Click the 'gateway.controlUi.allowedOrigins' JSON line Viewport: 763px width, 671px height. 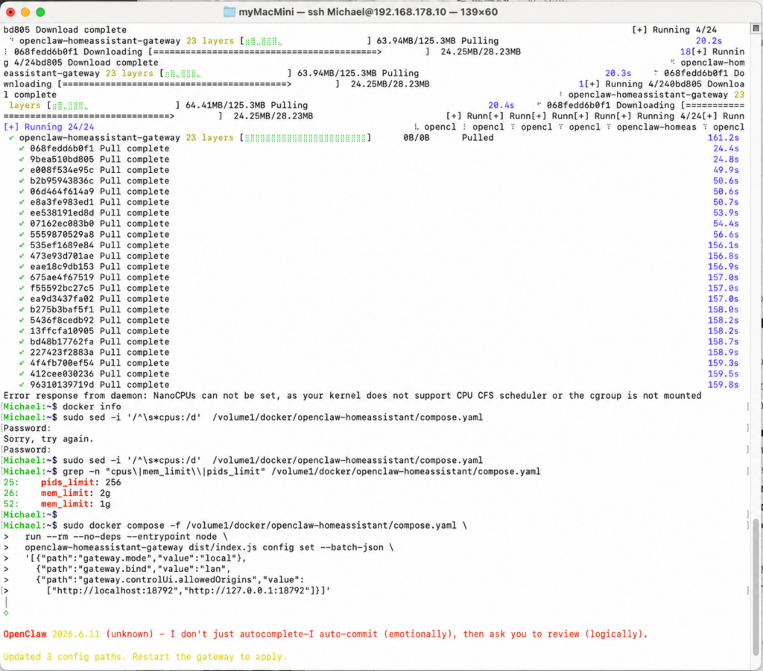[170, 579]
